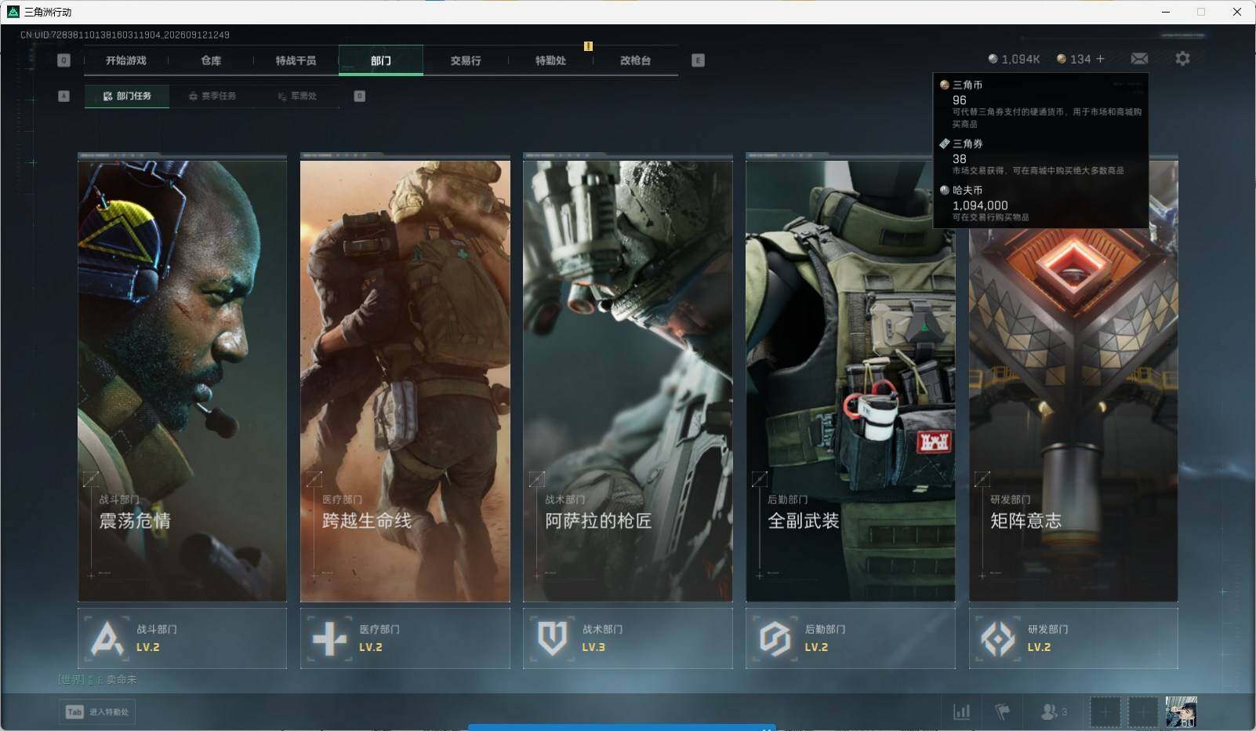Go to the 特战干员 tab

pos(296,60)
